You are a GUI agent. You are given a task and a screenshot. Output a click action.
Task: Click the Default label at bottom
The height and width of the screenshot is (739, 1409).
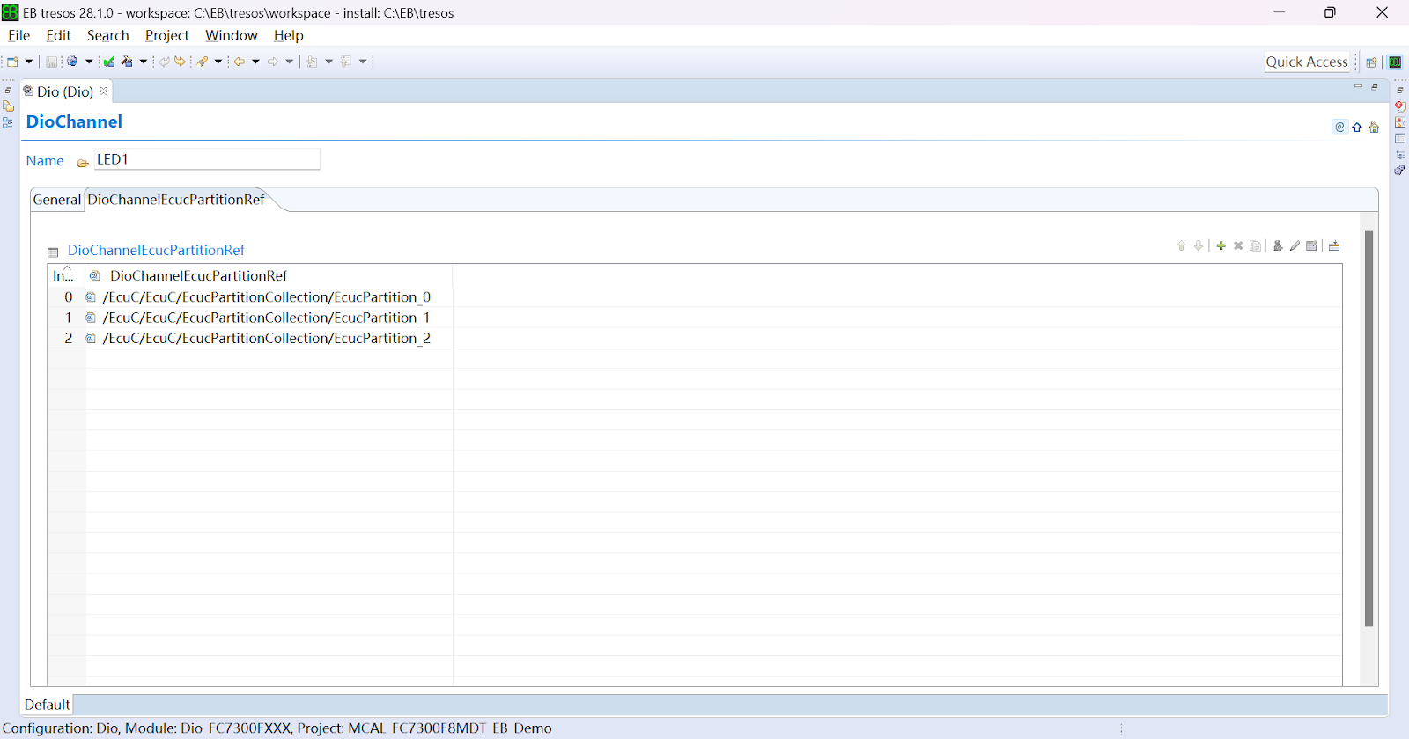pos(48,705)
